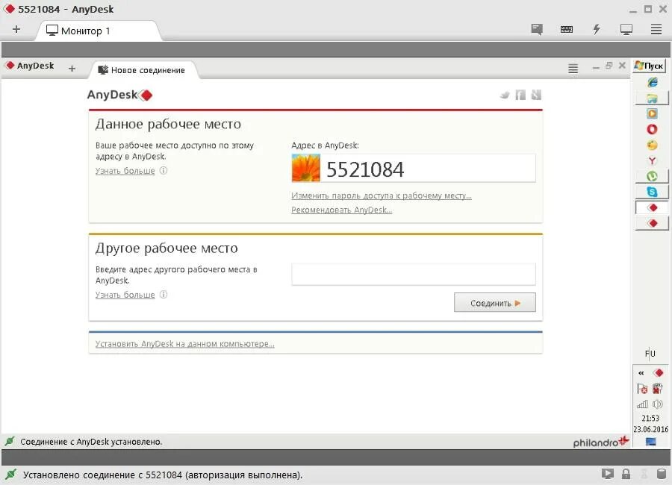Image resolution: width=672 pixels, height=485 pixels.
Task: Open Узнать больше link under Другое рабочее место
Action: [x=125, y=295]
